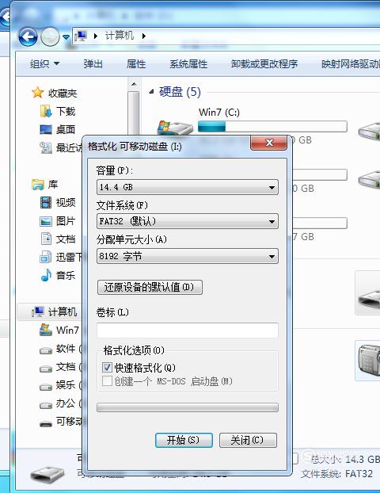Click 映射网络驱动器 in the toolbar
This screenshot has width=380, height=493.
351,64
